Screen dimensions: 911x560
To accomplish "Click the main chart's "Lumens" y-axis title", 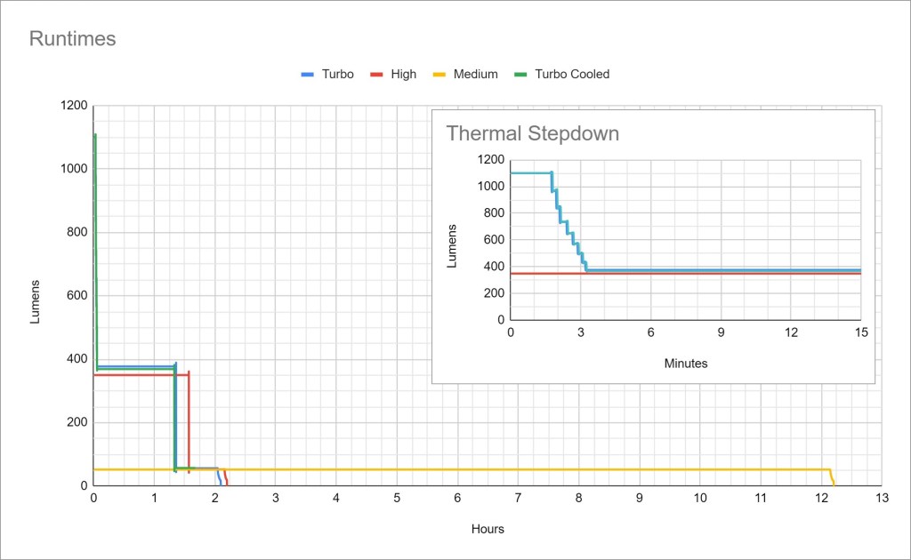I will tap(36, 301).
